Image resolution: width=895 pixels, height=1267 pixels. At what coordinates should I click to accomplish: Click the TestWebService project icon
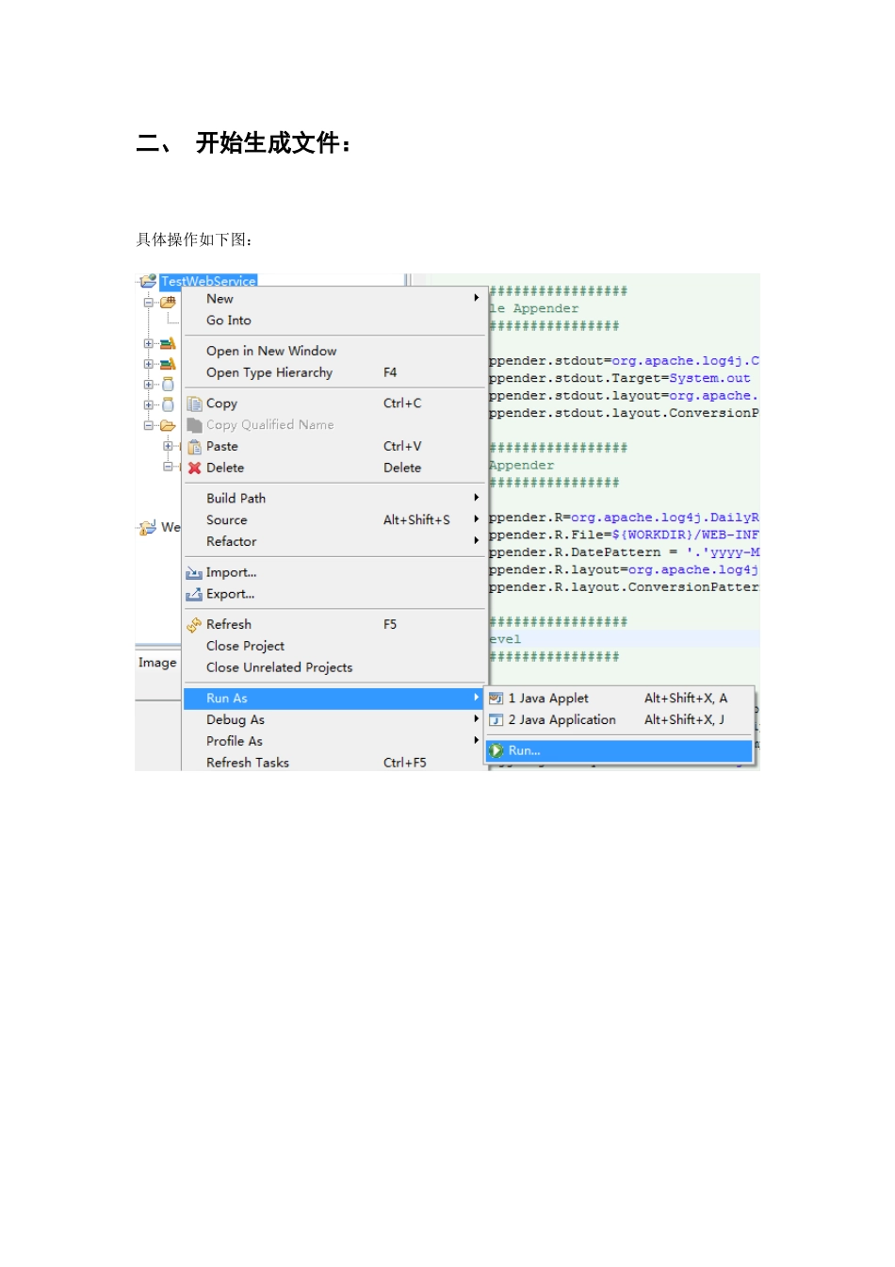coord(148,281)
